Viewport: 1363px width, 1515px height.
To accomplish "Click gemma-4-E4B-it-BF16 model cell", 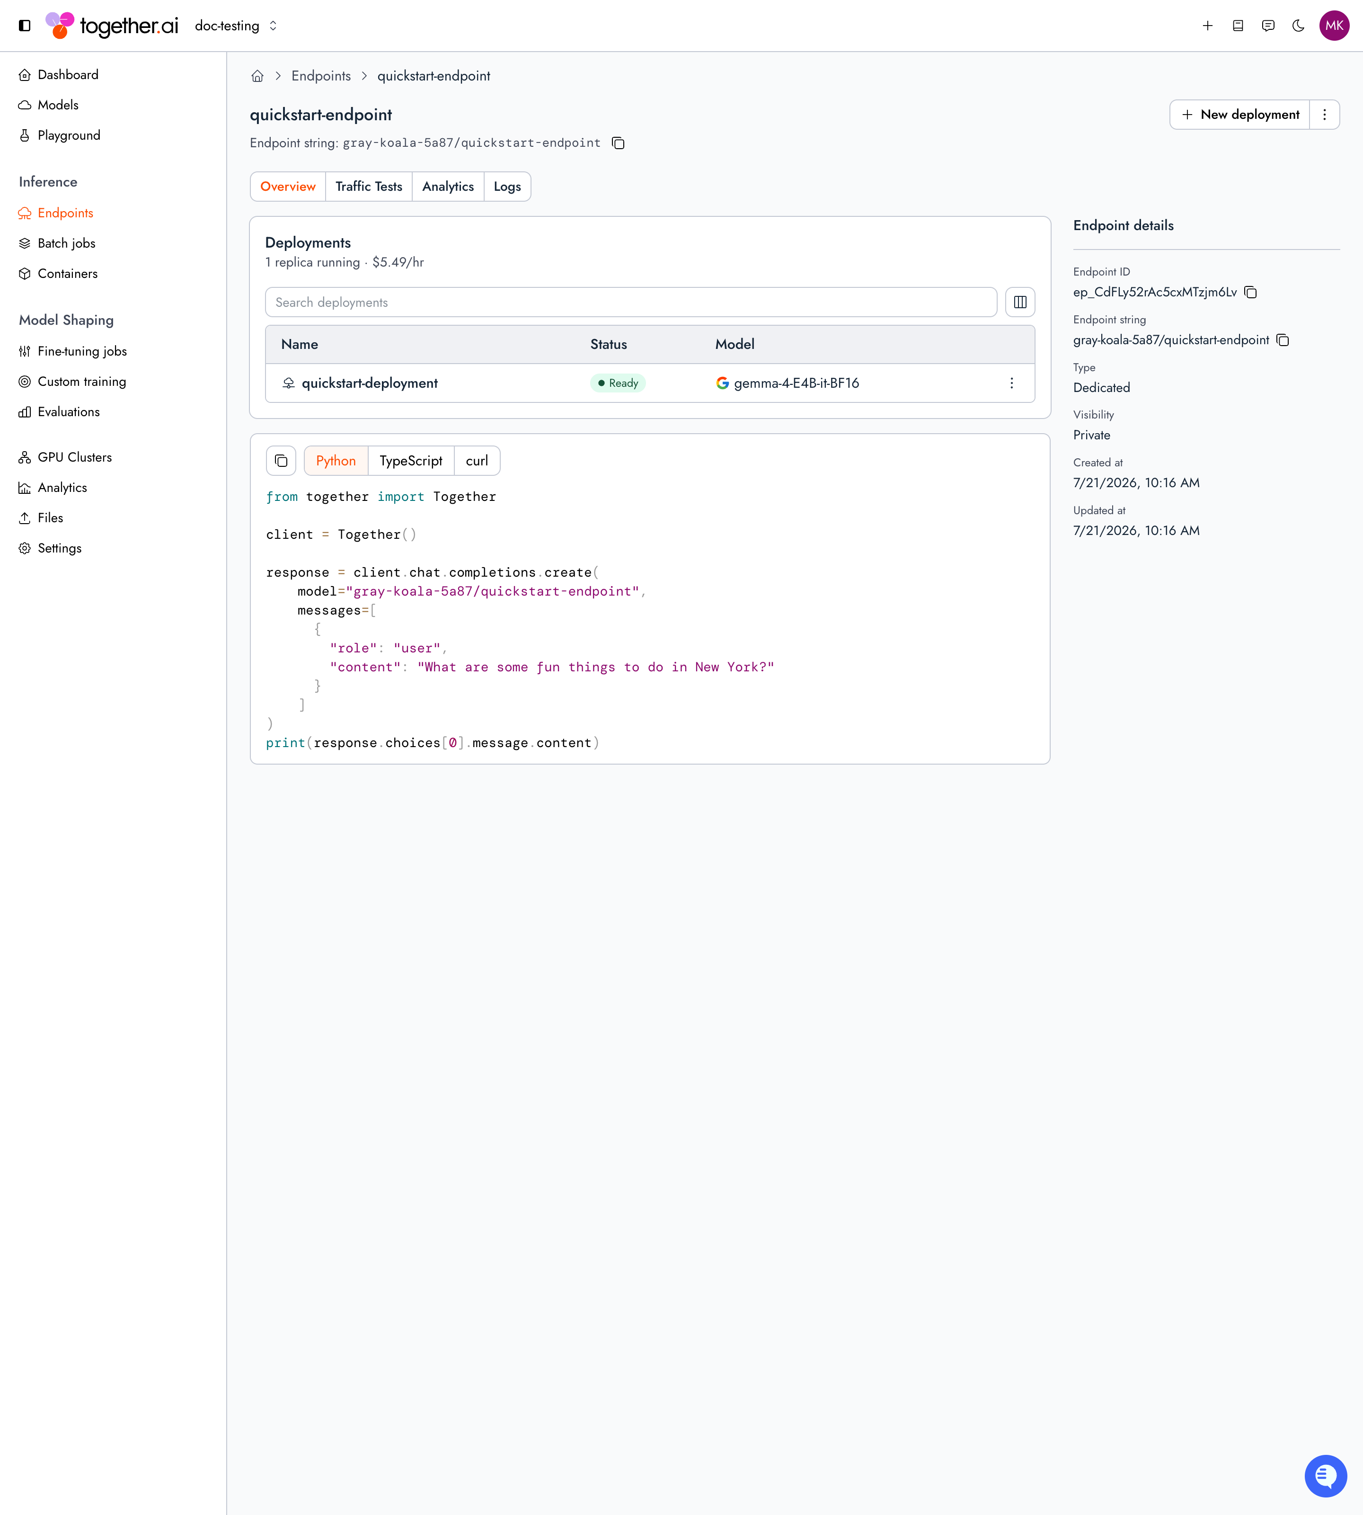I will pyautogui.click(x=788, y=383).
